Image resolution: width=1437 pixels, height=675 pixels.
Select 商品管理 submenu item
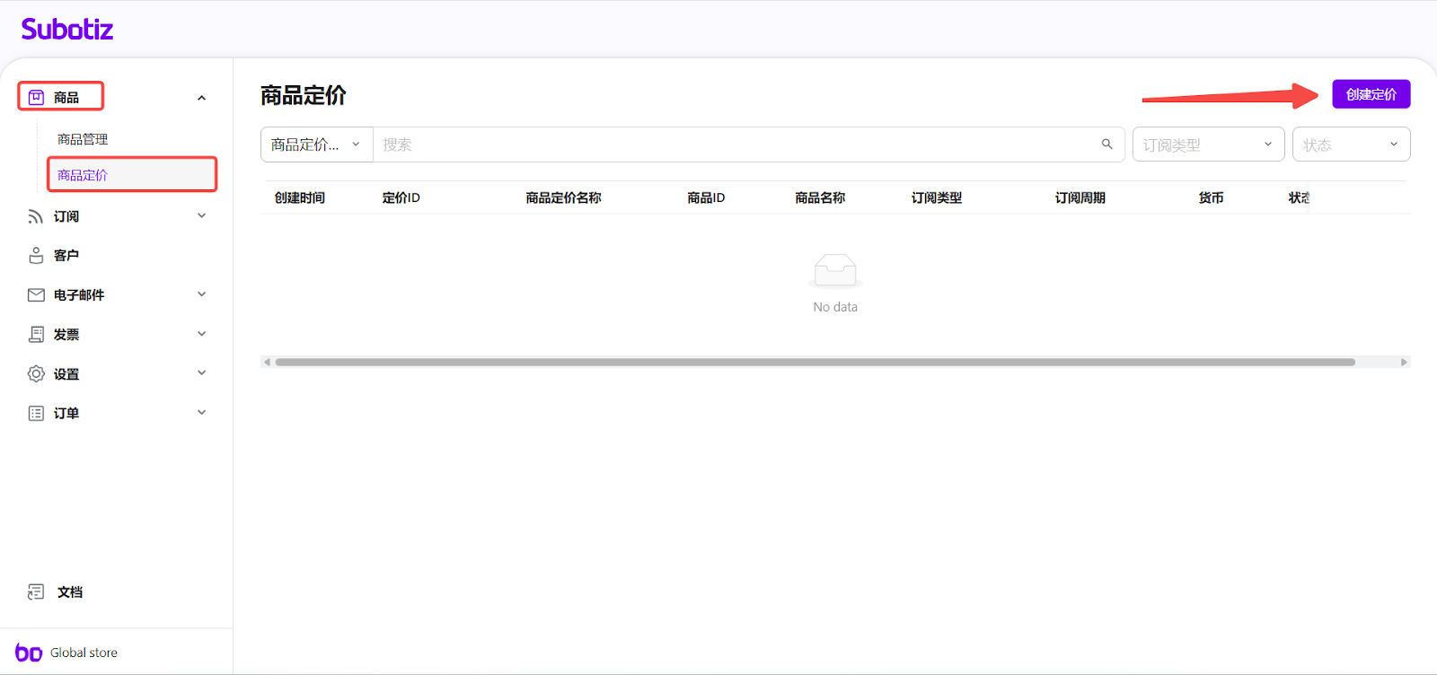coord(83,139)
